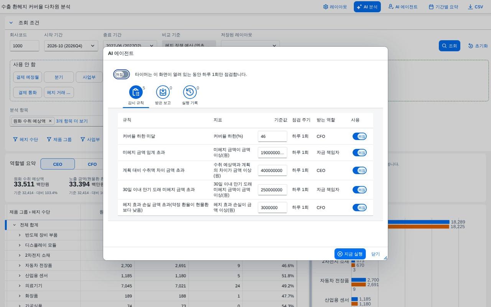Image resolution: width=491 pixels, height=307 pixels.
Task: Collapse the 전체 합계 row
Action: pos(14,225)
